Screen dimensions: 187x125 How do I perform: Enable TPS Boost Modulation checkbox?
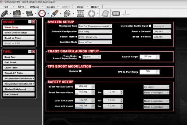81,71
